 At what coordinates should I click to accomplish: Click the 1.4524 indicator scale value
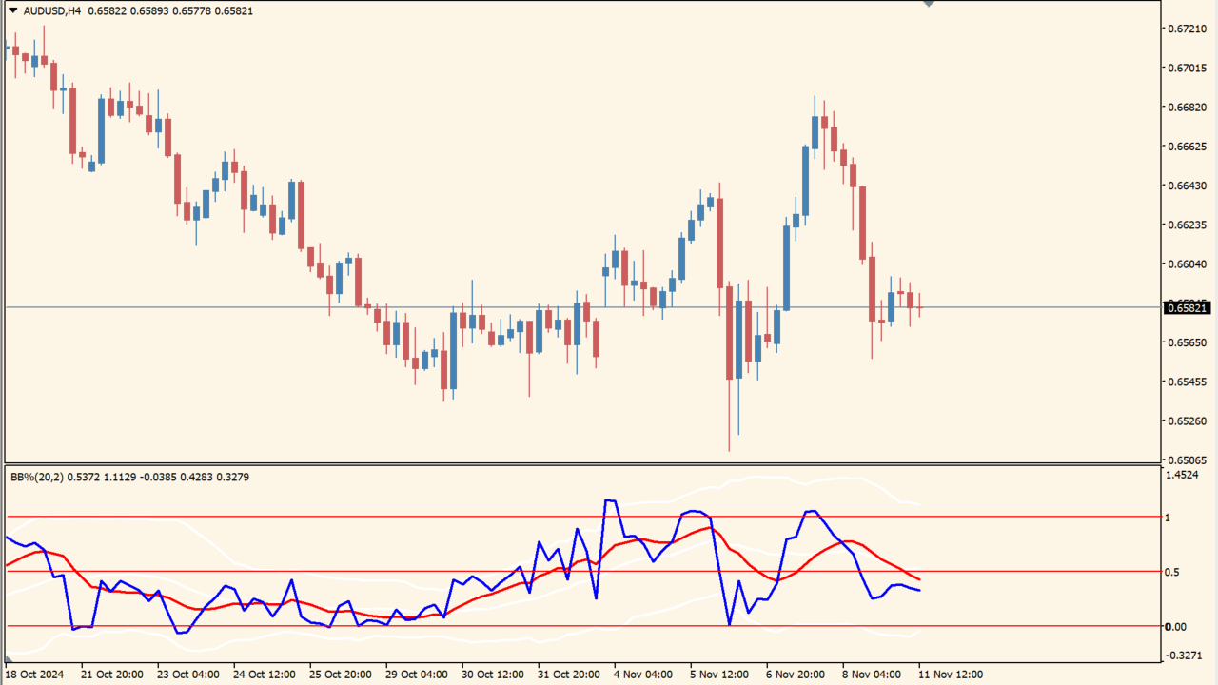[x=1183, y=475]
